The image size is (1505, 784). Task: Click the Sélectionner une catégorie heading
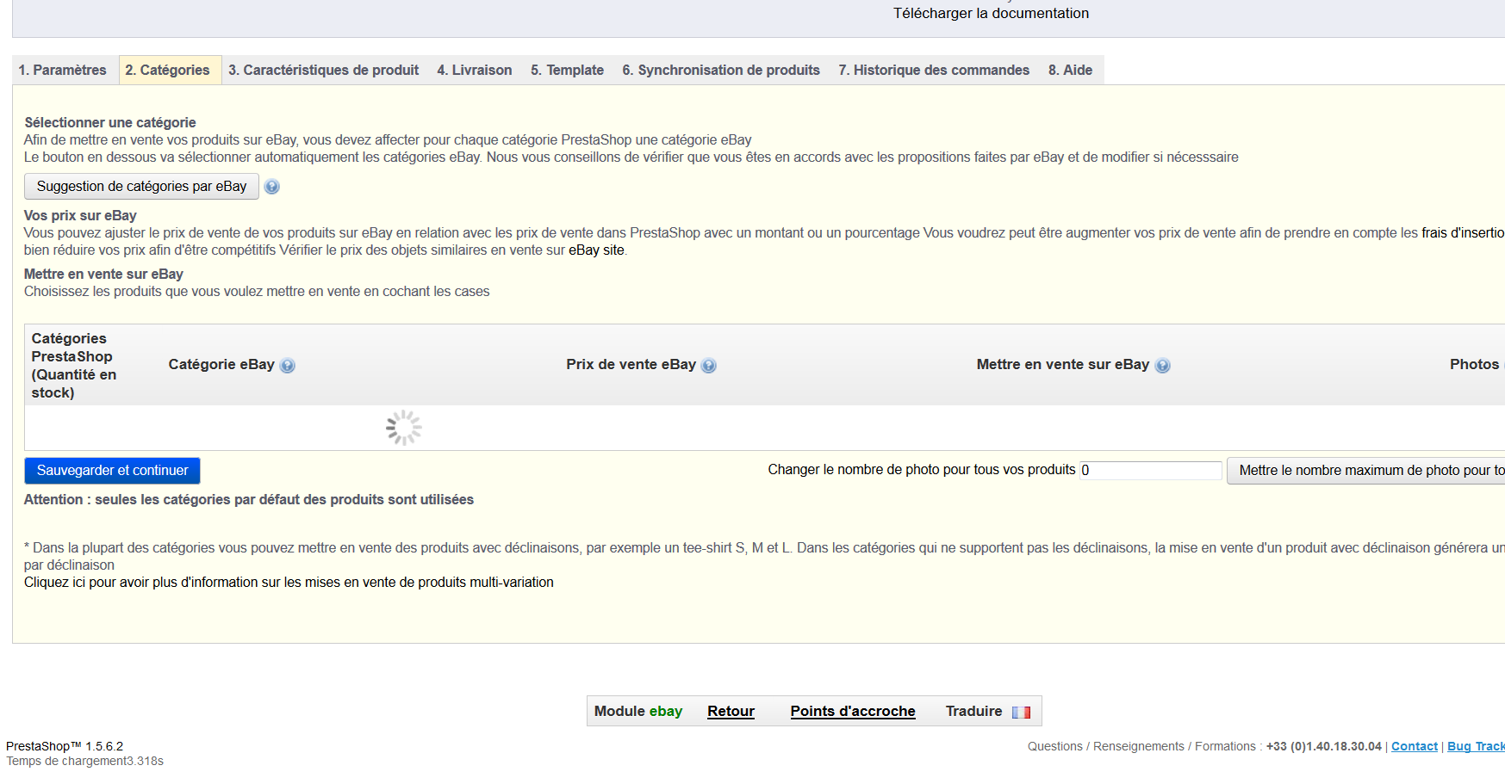click(110, 123)
